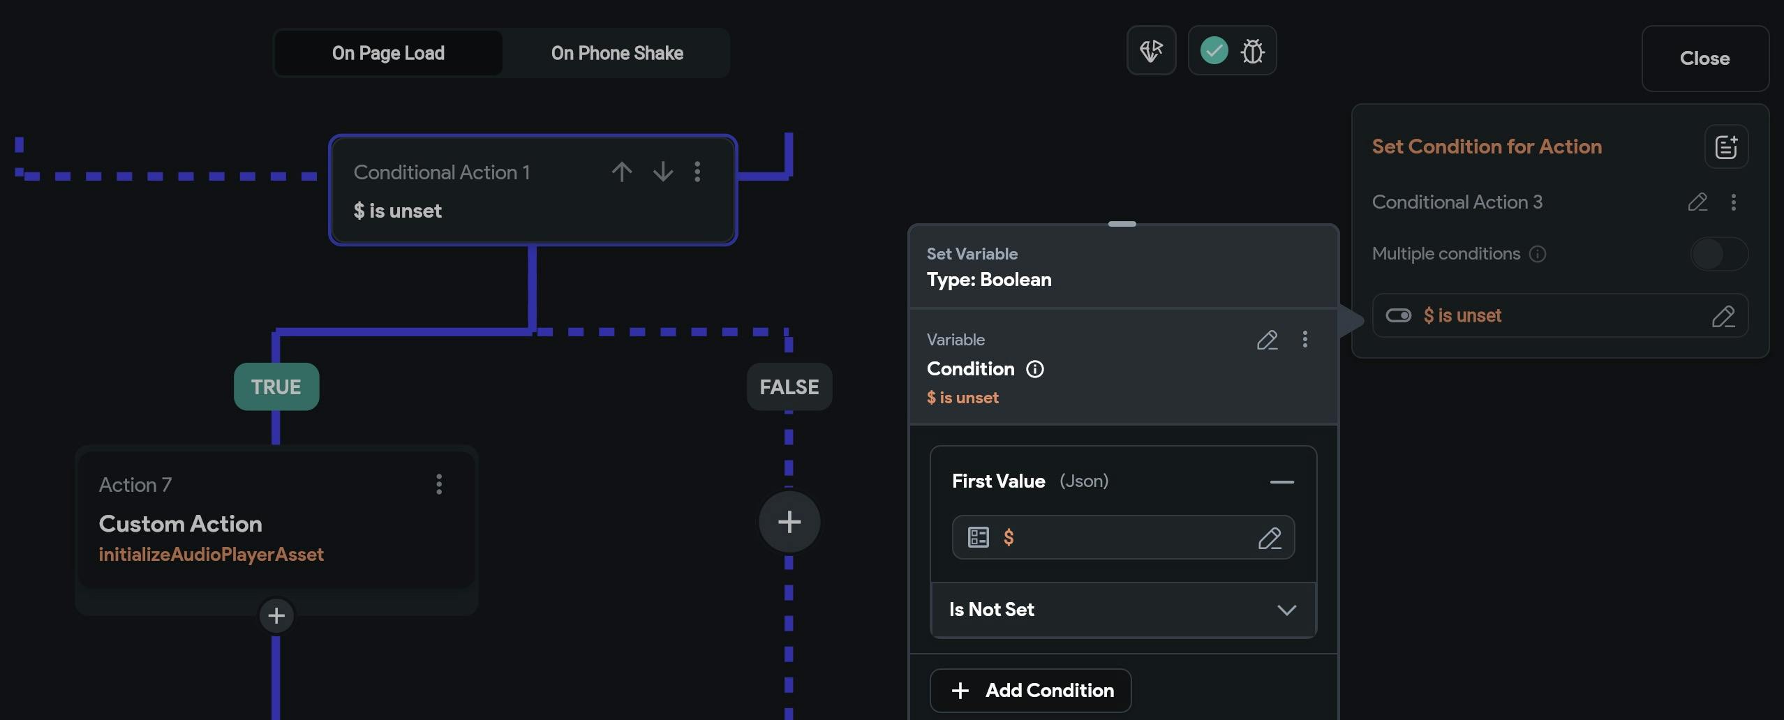Image resolution: width=1784 pixels, height=720 pixels.
Task: Toggle the Multiple conditions switch
Action: [x=1719, y=254]
